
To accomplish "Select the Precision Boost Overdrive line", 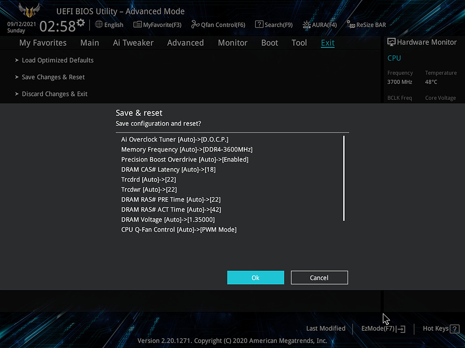I will (x=185, y=159).
